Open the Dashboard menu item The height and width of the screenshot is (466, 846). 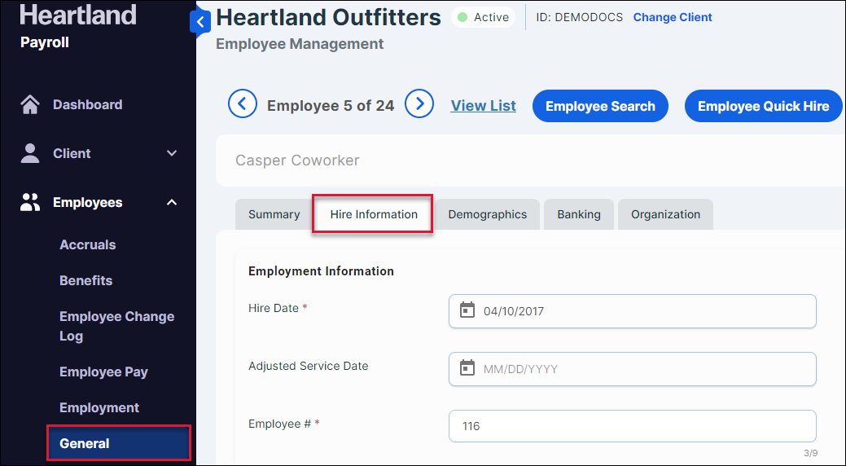[x=87, y=104]
